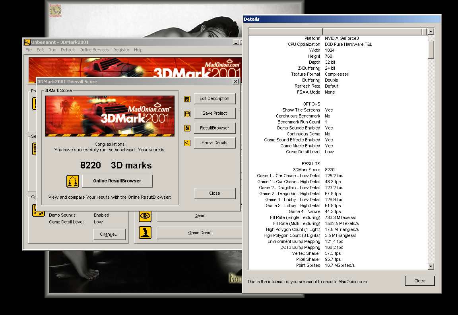The width and height of the screenshot is (458, 315).
Task: Start the Demo button
Action: point(200,216)
